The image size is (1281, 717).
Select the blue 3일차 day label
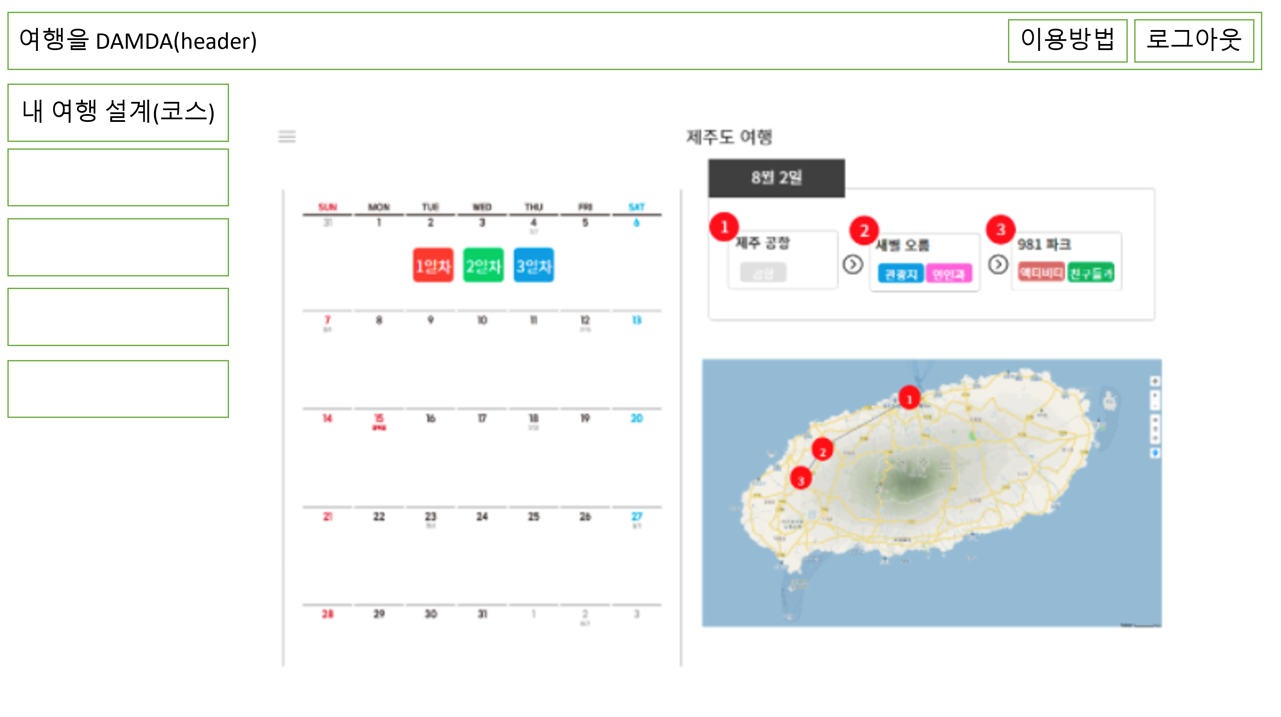[x=533, y=266]
